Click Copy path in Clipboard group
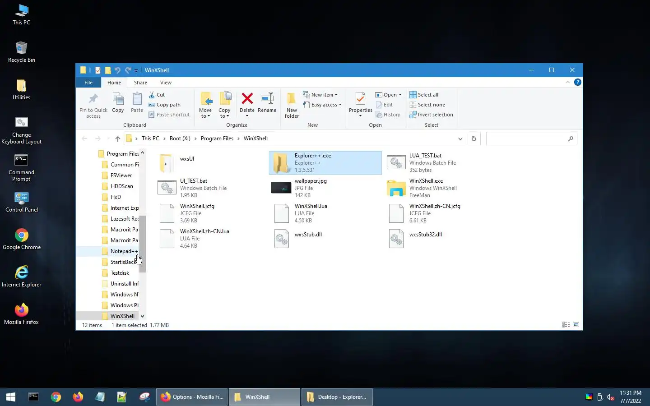This screenshot has width=650, height=406. tap(164, 105)
